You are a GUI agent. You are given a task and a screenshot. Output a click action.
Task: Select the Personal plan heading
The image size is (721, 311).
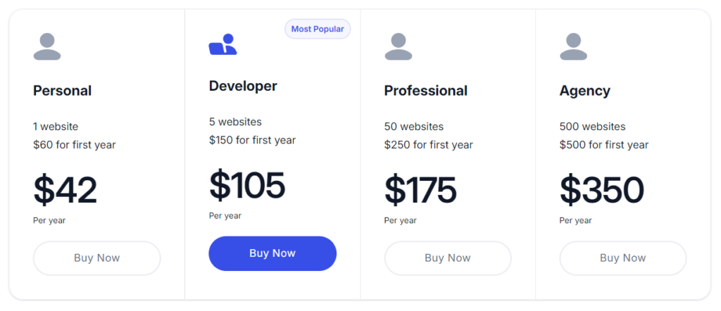tap(63, 91)
